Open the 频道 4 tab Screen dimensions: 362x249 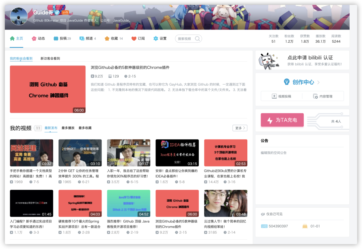coord(88,38)
